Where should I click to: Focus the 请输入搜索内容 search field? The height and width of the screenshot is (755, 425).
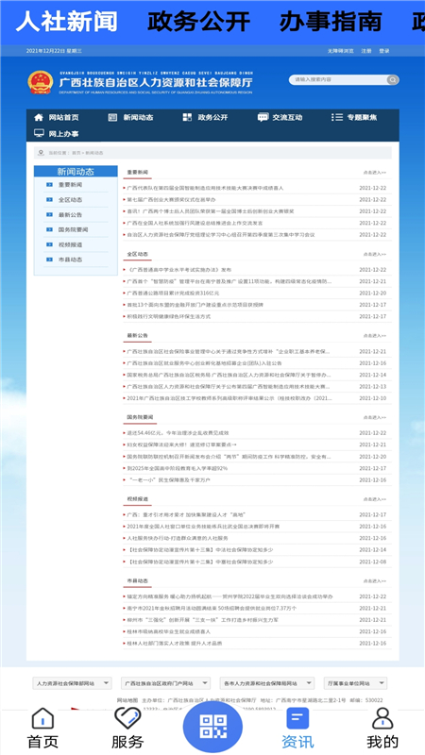click(338, 79)
